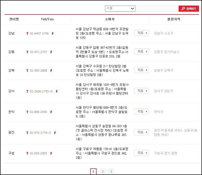Click service area text 강남구 서초구

point(164,33)
